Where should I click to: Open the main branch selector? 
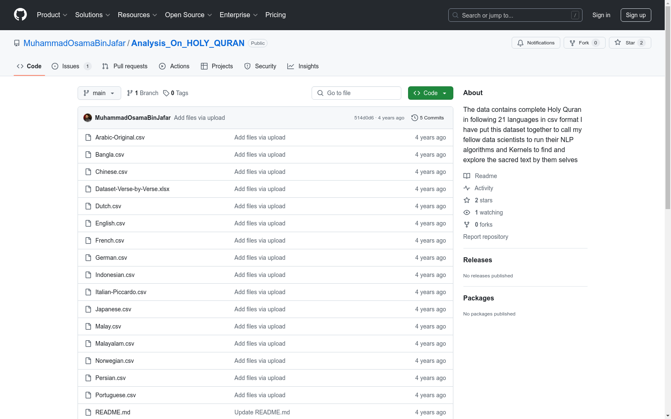[99, 93]
